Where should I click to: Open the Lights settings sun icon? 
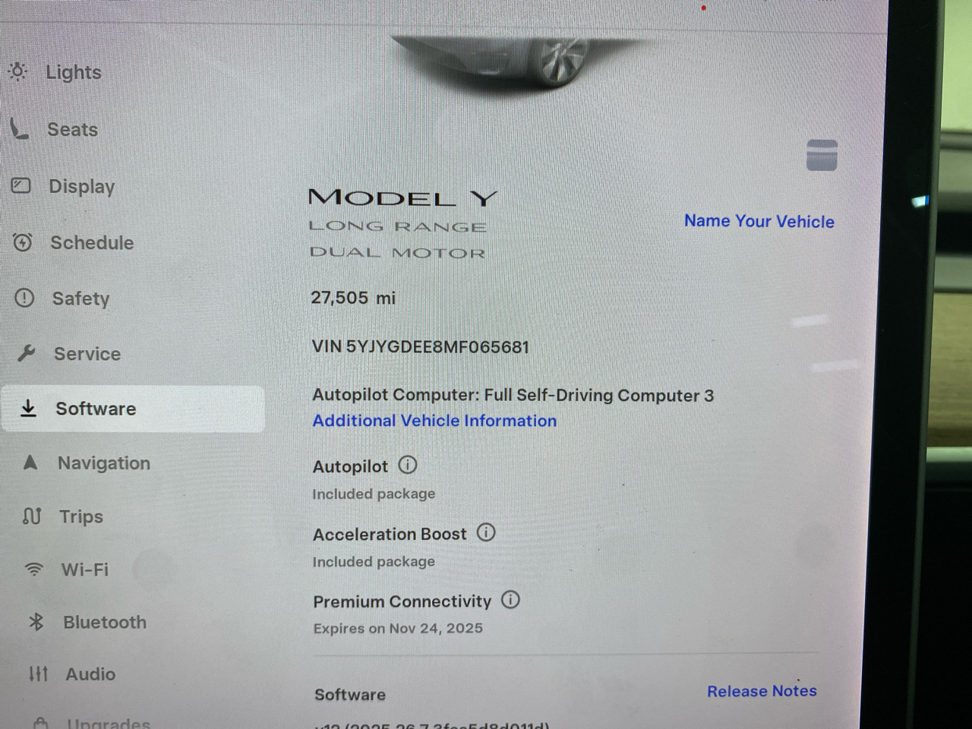click(x=17, y=71)
